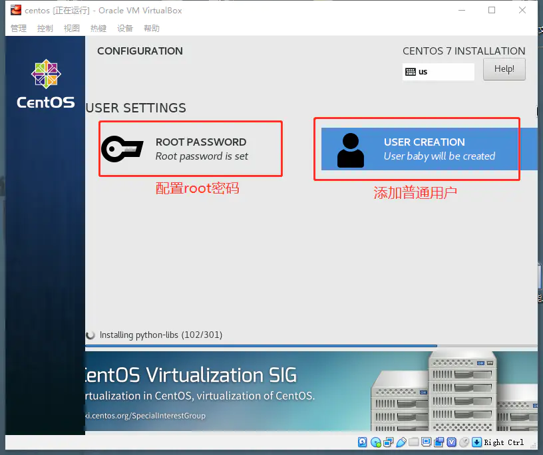Screen dimensions: 543x455
Task: Click the video capture status icon
Action: click(439, 442)
